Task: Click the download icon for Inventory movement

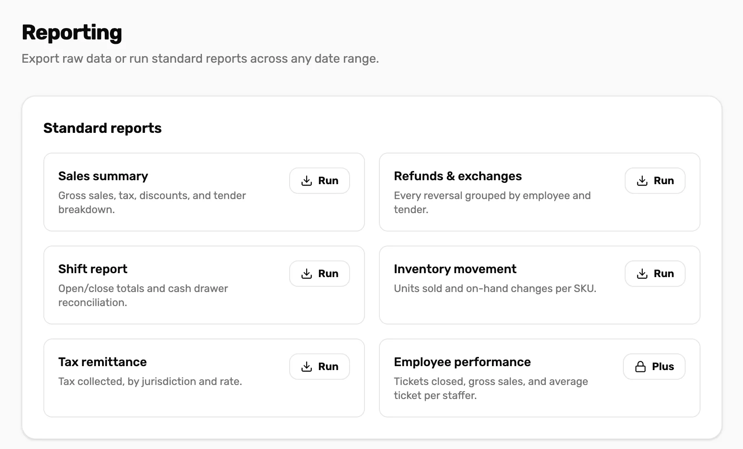Action: tap(642, 274)
